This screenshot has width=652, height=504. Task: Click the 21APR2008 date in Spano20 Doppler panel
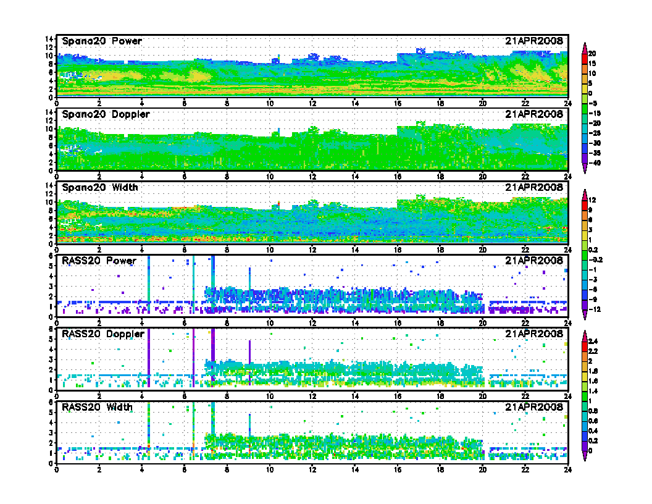(x=534, y=114)
